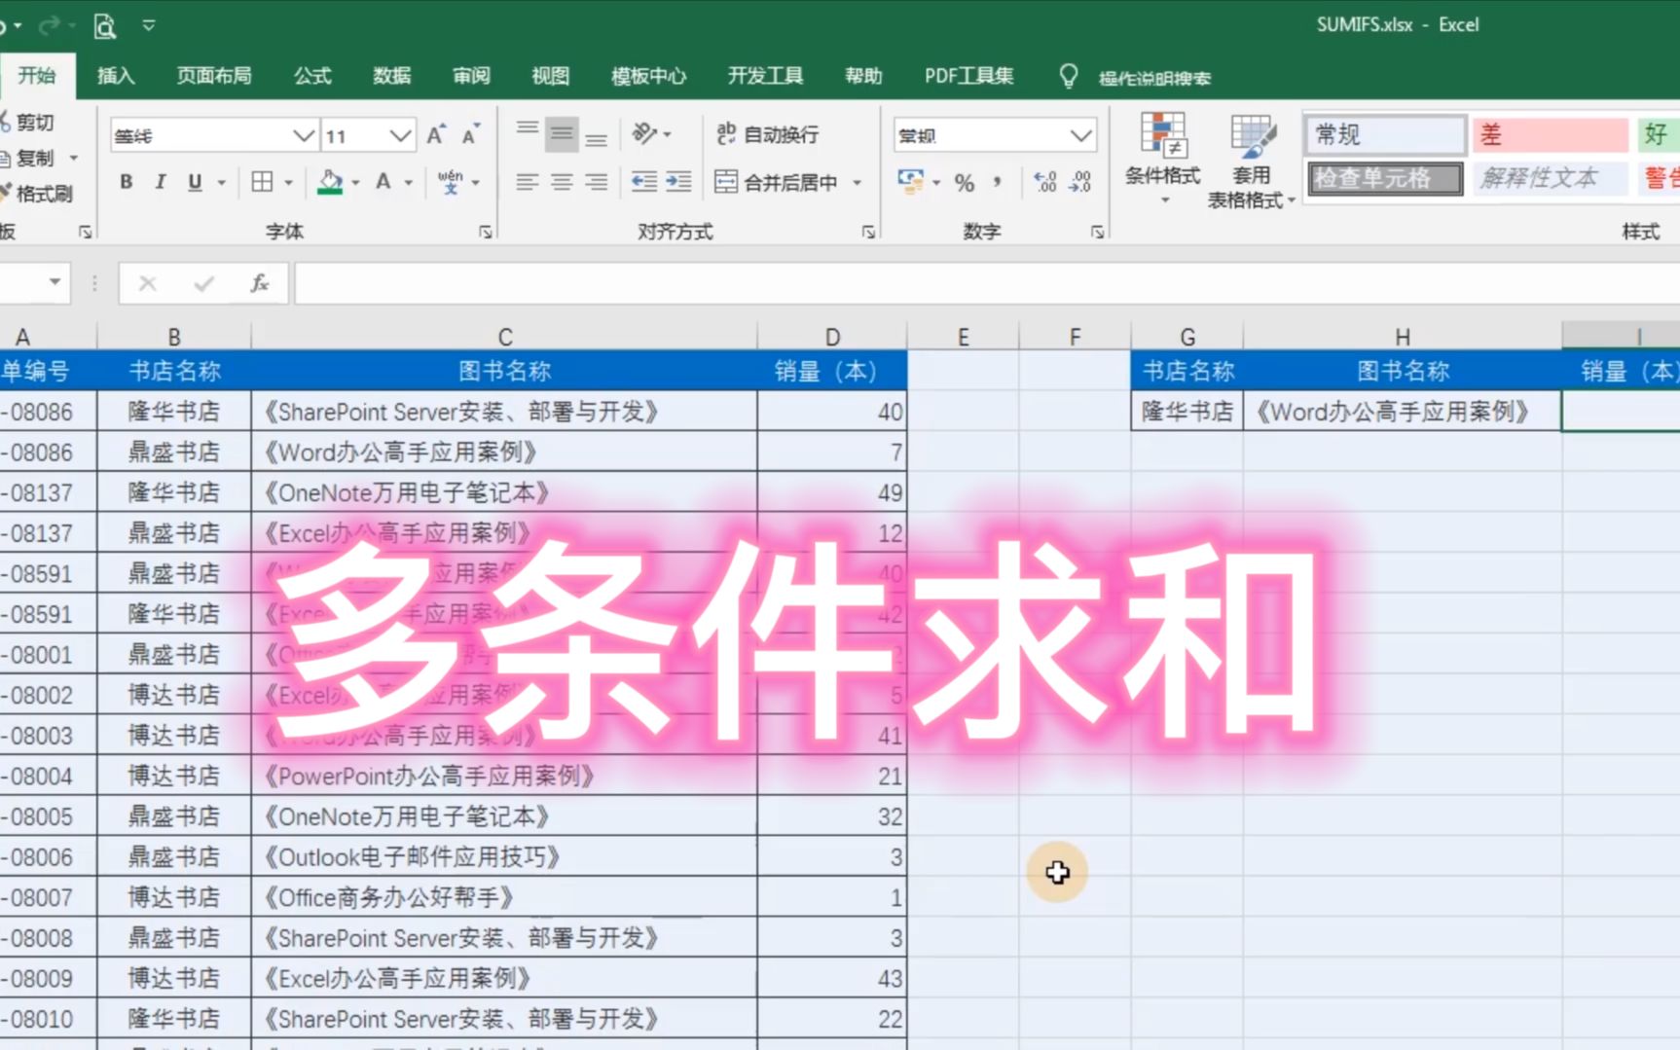The height and width of the screenshot is (1050, 1680).
Task: Select the 检查单元格 cell style
Action: point(1385,178)
